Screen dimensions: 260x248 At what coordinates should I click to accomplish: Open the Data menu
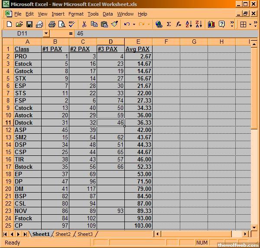(x=107, y=14)
